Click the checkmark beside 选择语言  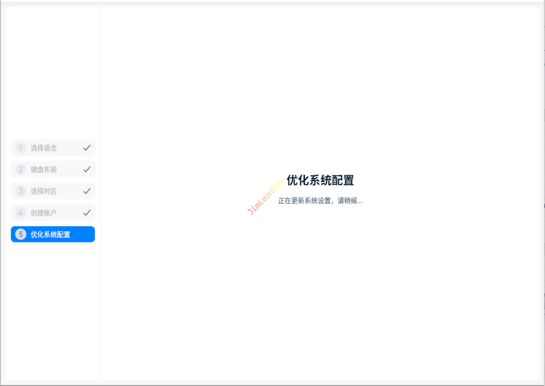[87, 148]
